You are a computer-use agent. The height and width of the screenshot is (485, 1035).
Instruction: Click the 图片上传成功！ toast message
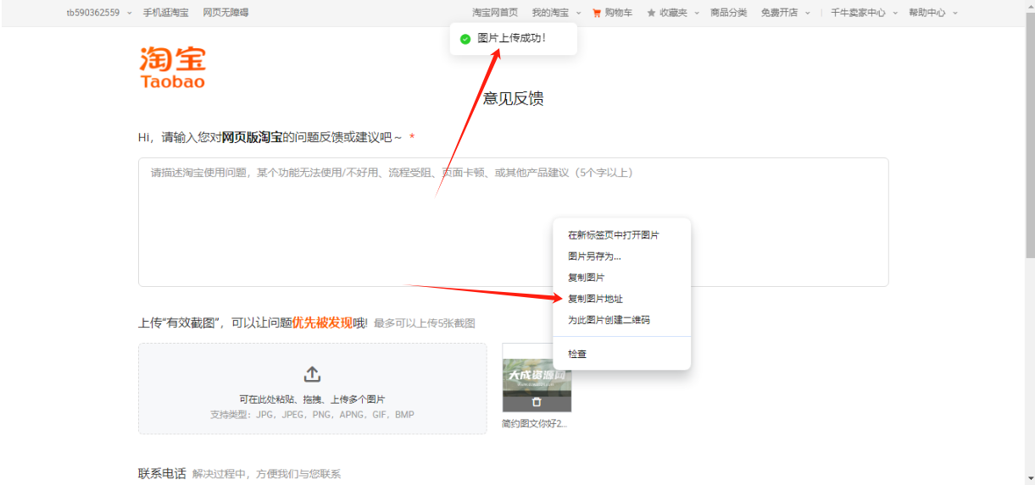coord(514,38)
